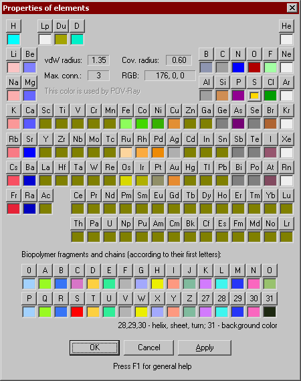Select the Oxygen element button
This screenshot has width=301, height=381.
tap(254, 54)
